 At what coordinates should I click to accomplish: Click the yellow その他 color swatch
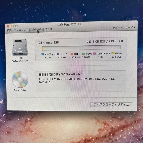tap(113, 53)
